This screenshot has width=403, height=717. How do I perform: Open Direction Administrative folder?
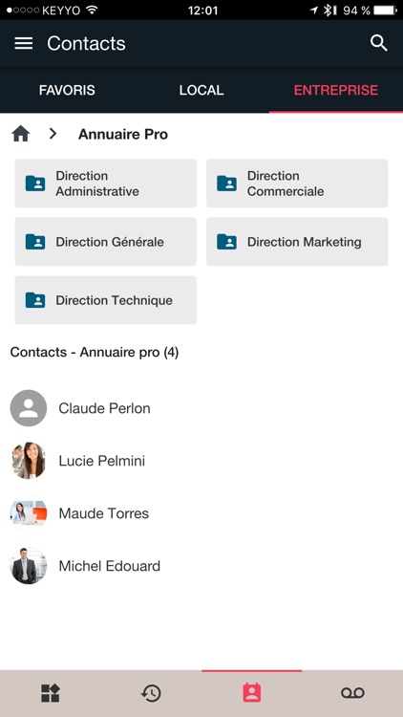pos(106,184)
